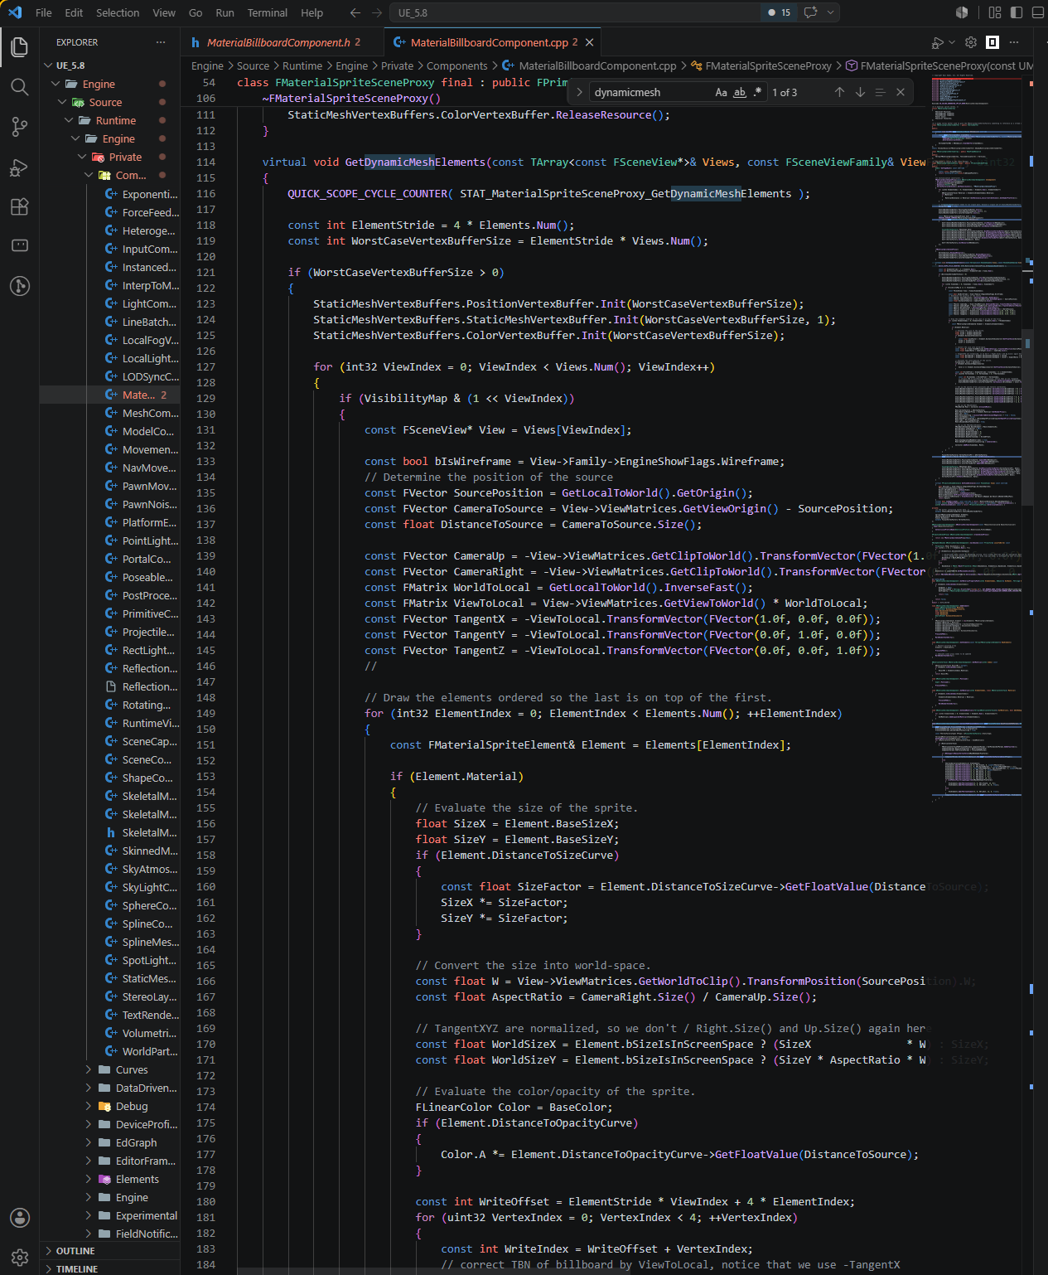The image size is (1048, 1275).
Task: Open the LODSyncC... file in Explorer
Action: (110, 376)
